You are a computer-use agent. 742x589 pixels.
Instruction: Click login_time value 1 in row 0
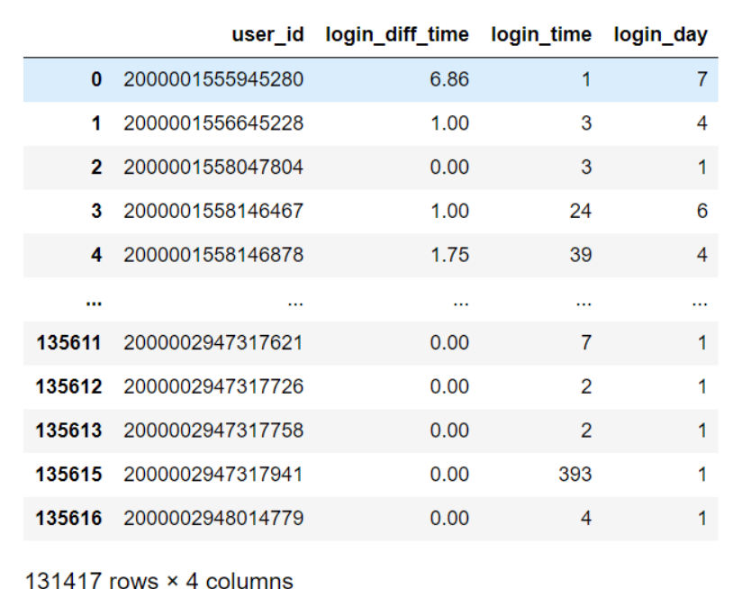pyautogui.click(x=586, y=79)
